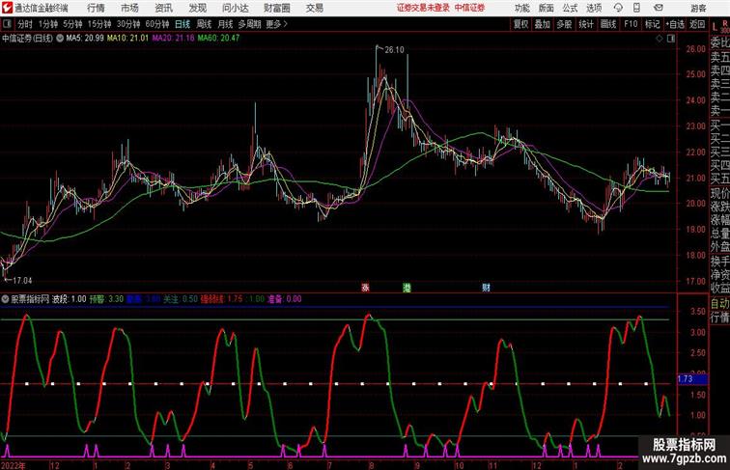This screenshot has width=730, height=470.
Task: Open the 选项 menu
Action: pos(594,8)
